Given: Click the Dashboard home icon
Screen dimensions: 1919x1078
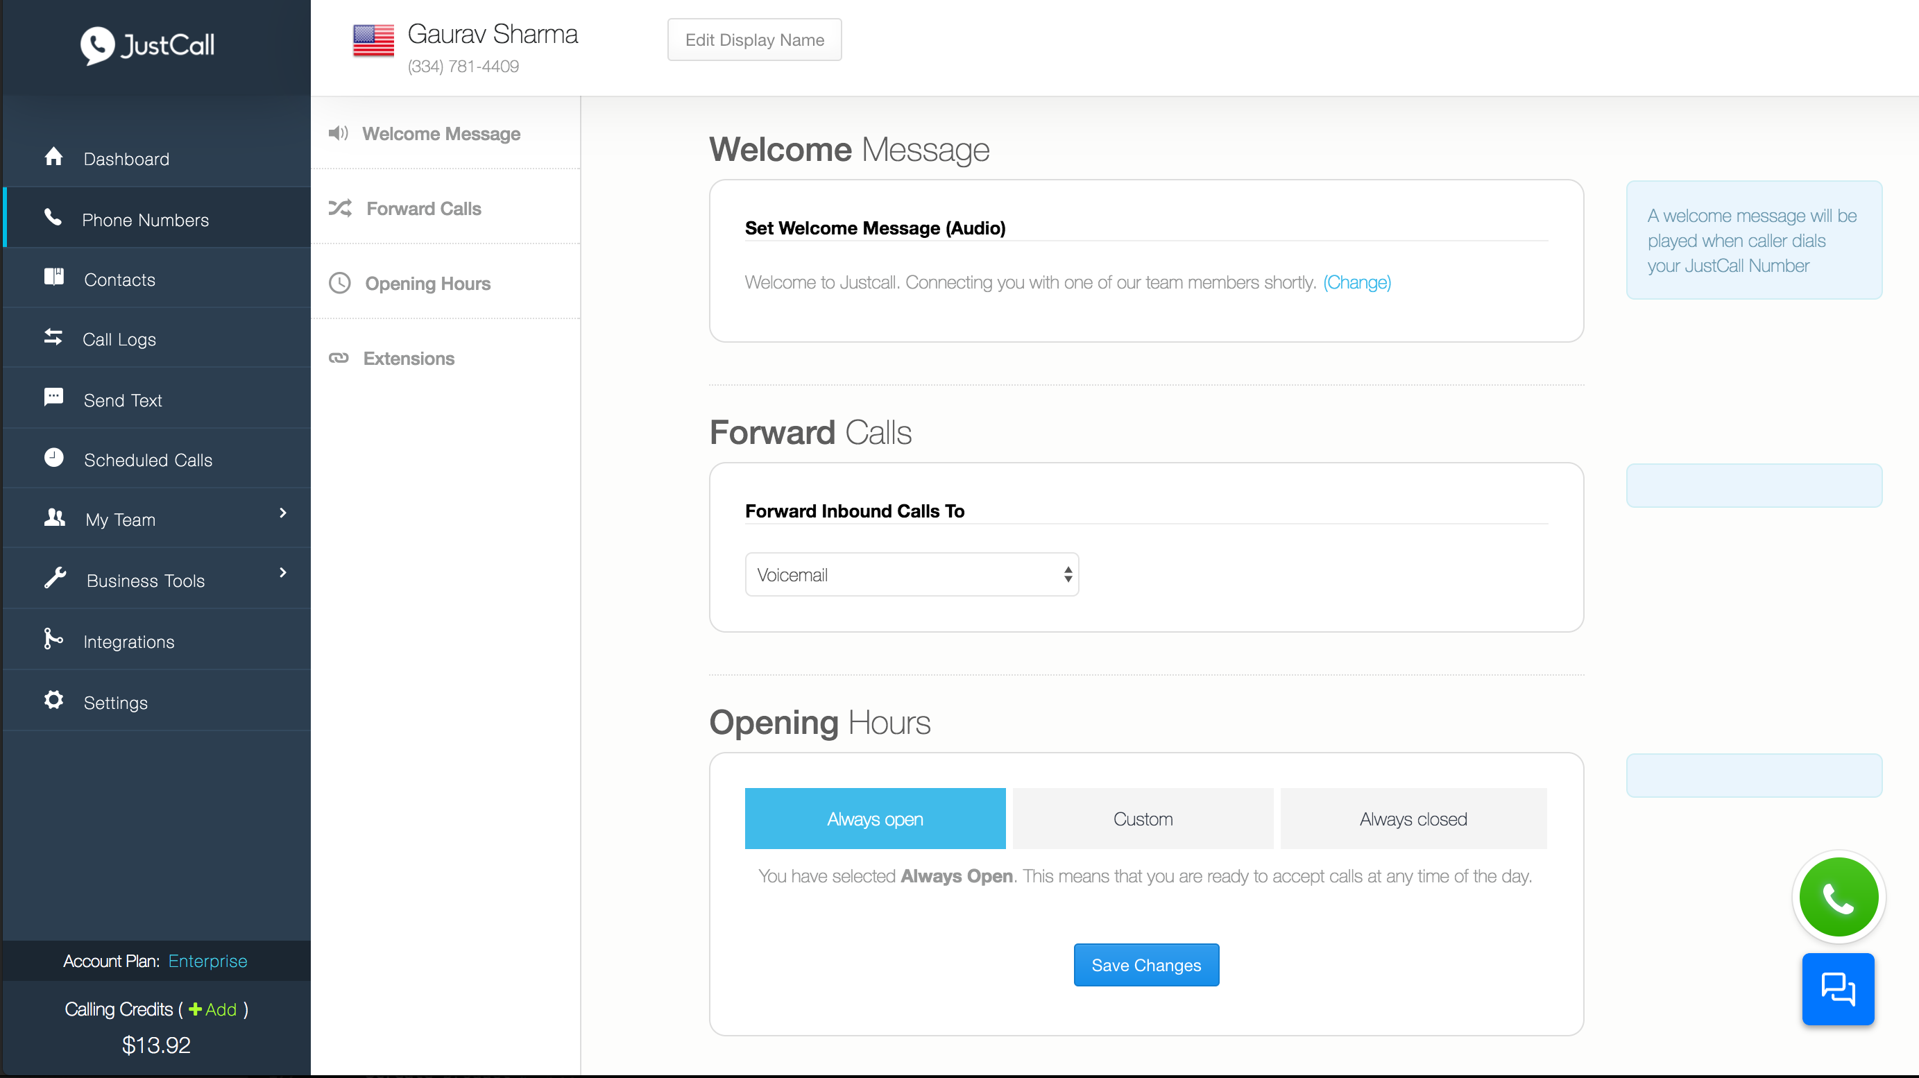Looking at the screenshot, I should click(53, 157).
